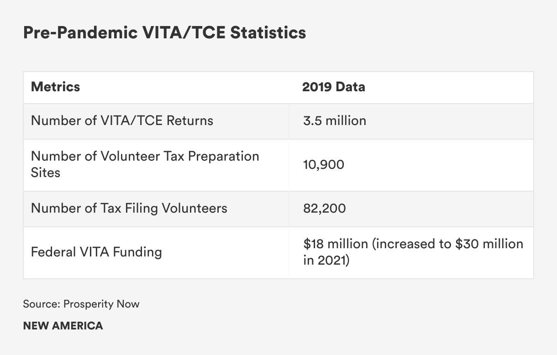This screenshot has height=355, width=557.
Task: Click the words 'increased to' in funding cell
Action: pyautogui.click(x=413, y=244)
